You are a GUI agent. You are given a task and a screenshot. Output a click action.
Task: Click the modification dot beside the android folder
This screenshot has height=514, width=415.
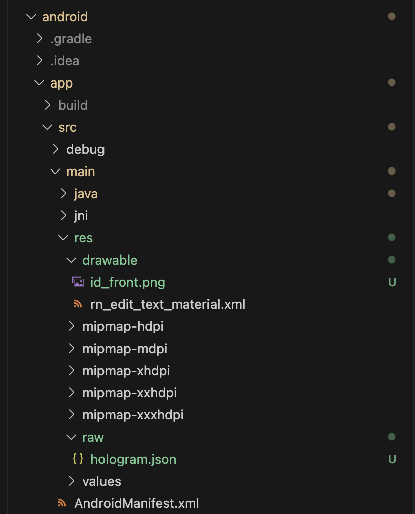(x=392, y=16)
